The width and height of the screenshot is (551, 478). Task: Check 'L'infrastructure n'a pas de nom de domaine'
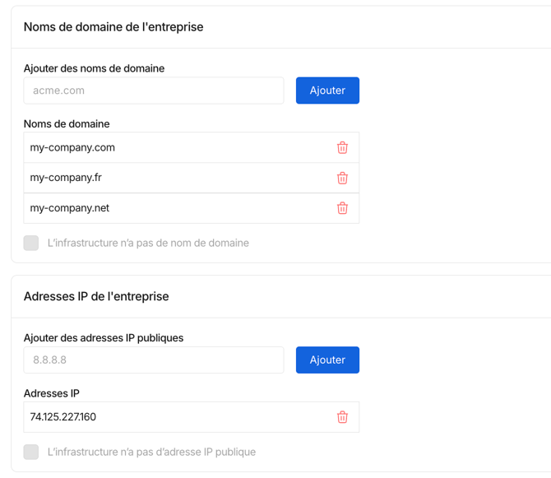[x=31, y=244]
